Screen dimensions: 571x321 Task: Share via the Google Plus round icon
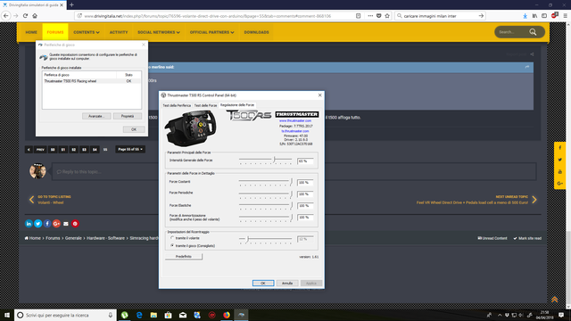tap(56, 224)
